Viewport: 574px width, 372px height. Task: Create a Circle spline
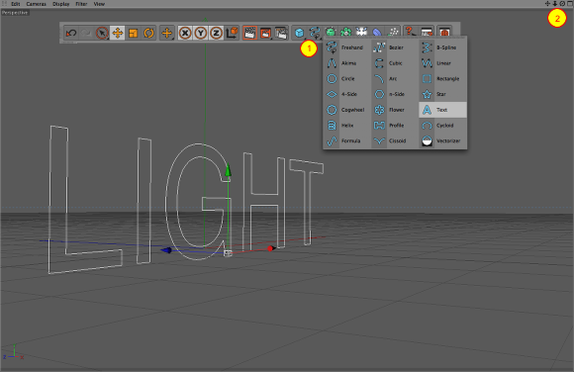[x=346, y=79]
